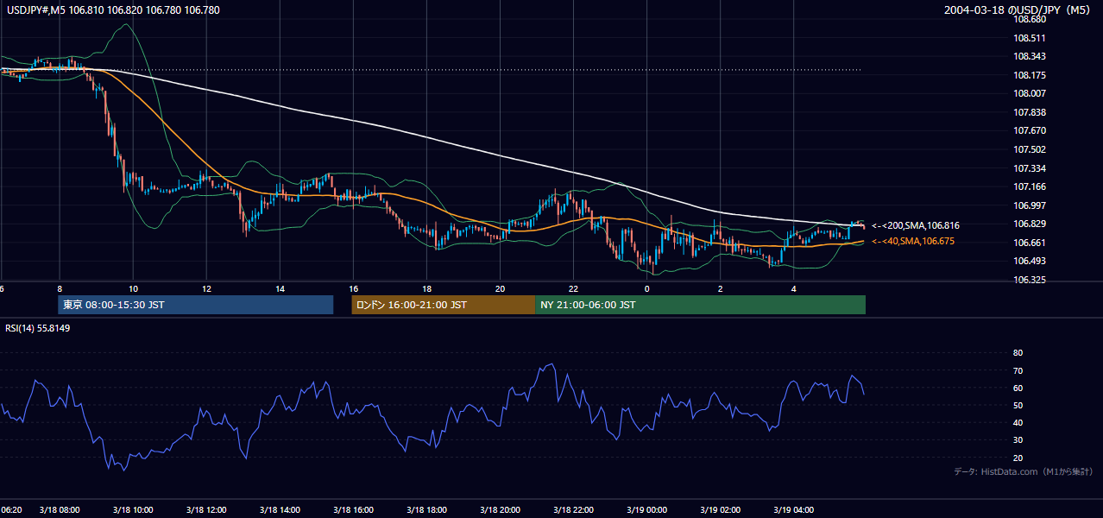This screenshot has height=518, width=1103.
Task: Click the 3/18 18:00 time label
Action: pos(426,510)
